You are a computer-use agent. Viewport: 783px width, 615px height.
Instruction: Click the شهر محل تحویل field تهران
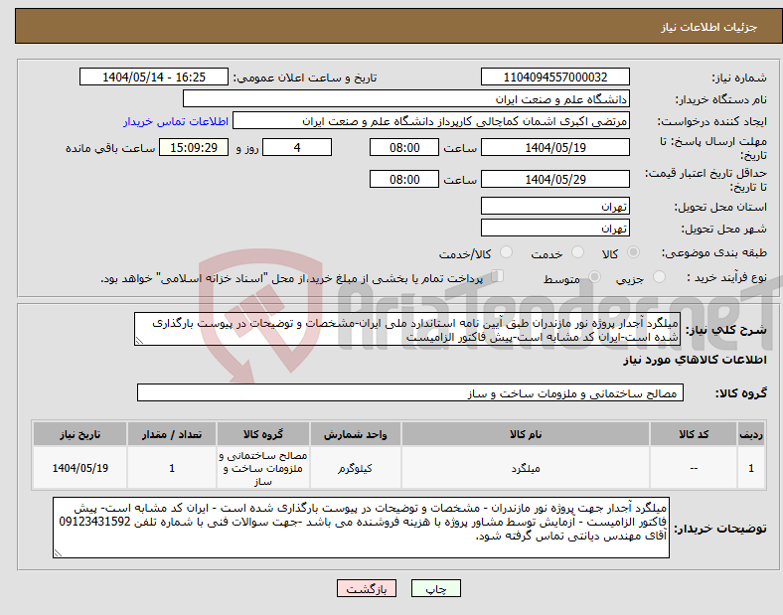(555, 229)
